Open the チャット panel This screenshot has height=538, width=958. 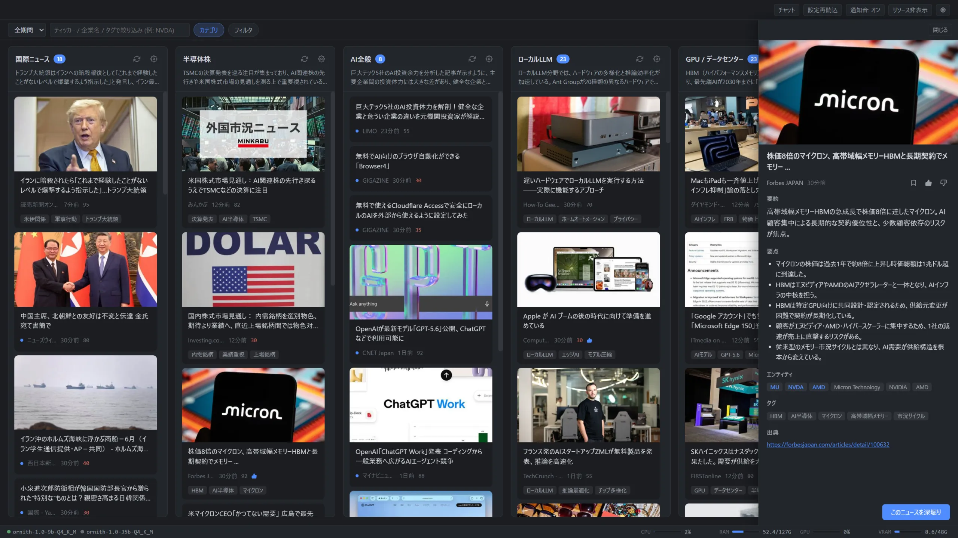[787, 10]
